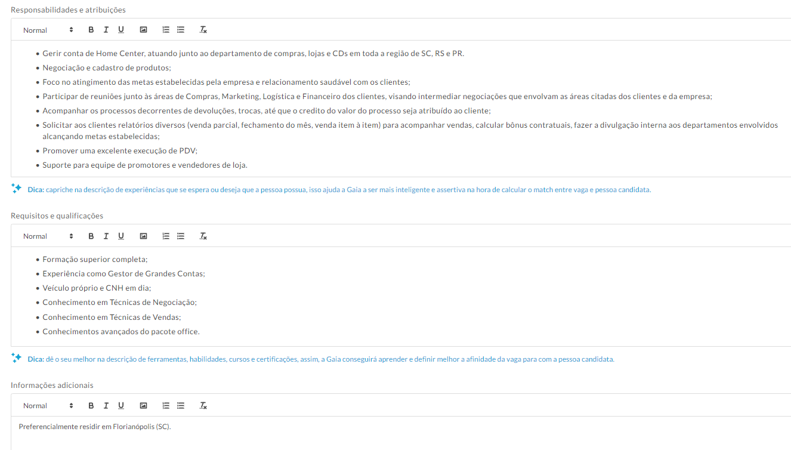
Task: Open Normal heading dropdown in Responsabilidades editor
Action: (x=48, y=30)
